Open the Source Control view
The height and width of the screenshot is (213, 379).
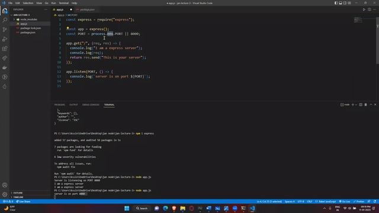[5, 30]
